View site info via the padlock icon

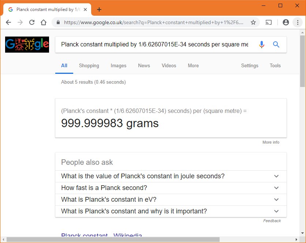click(x=58, y=22)
